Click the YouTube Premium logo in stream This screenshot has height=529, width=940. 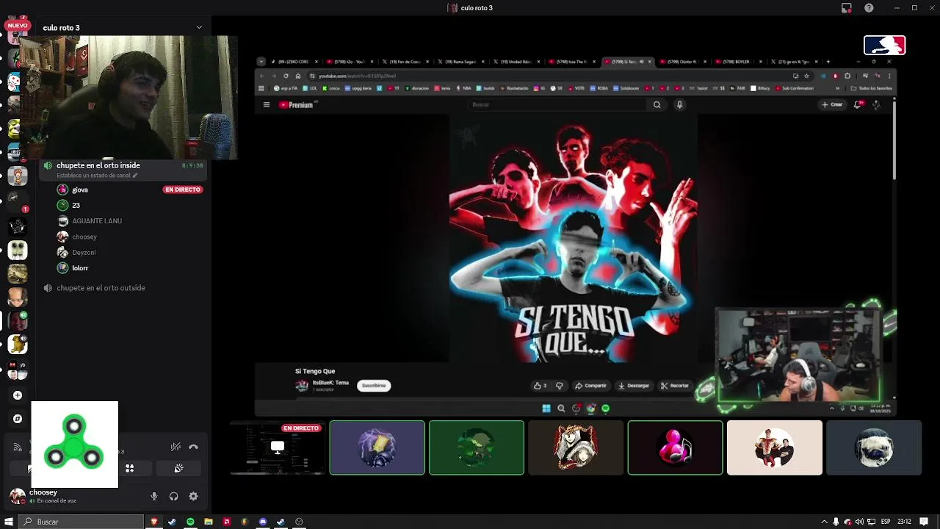point(297,105)
